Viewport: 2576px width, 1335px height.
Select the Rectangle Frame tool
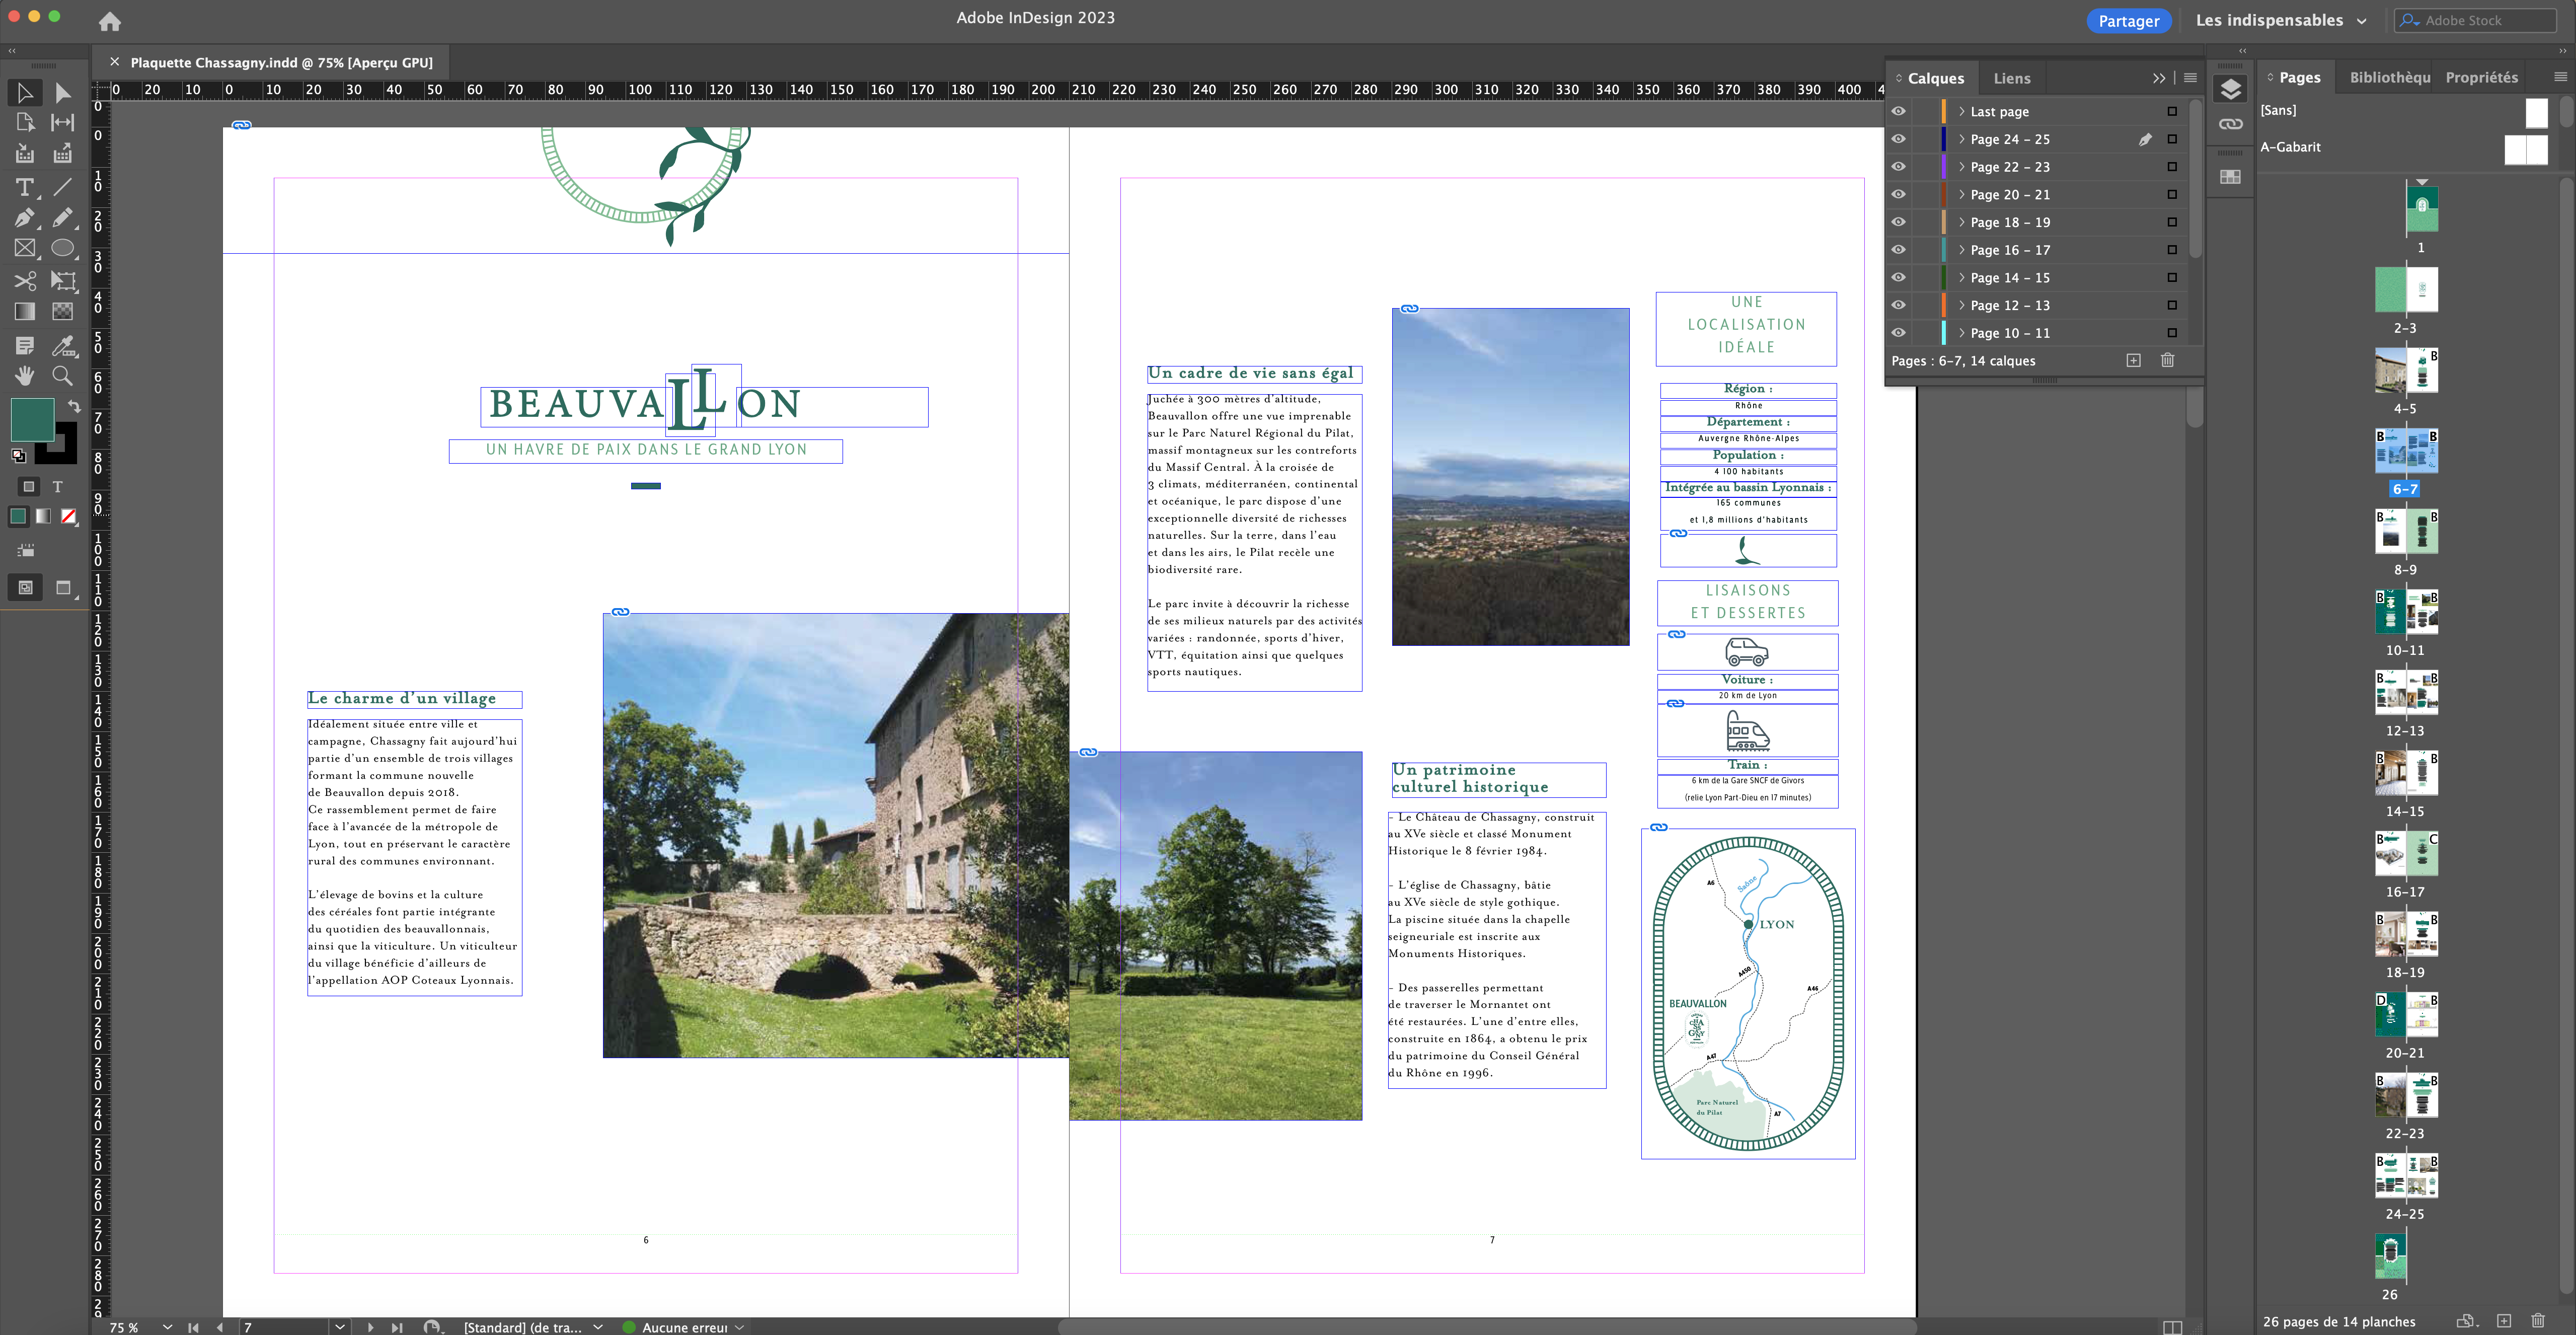24,249
